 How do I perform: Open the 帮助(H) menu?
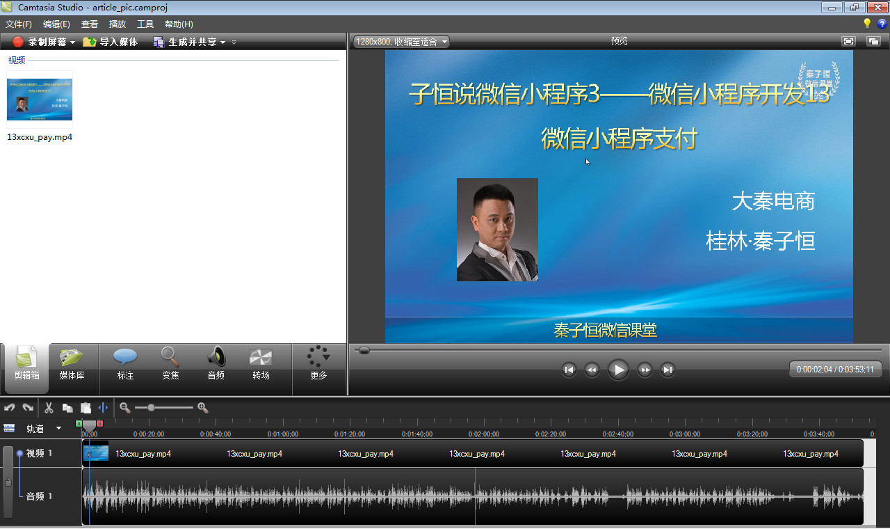[179, 24]
